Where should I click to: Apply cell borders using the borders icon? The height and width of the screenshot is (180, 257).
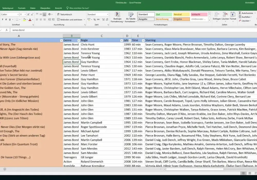tap(17, 20)
